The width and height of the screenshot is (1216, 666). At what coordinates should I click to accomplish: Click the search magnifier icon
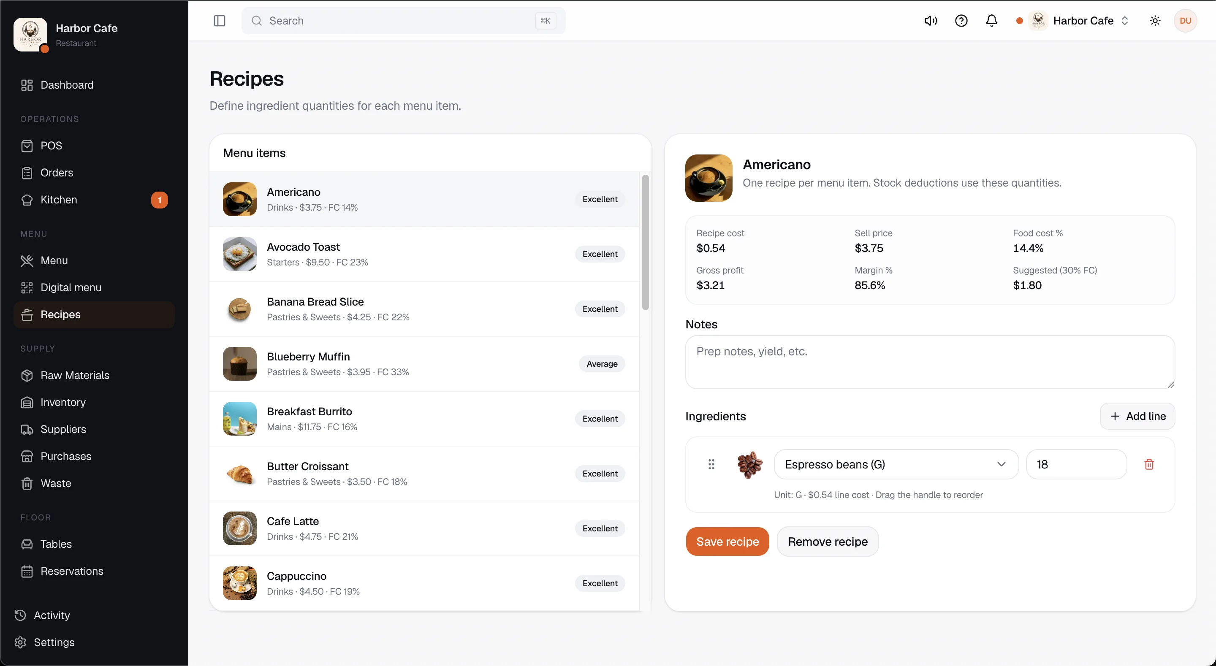click(256, 21)
